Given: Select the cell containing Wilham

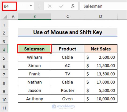Looking at the screenshot, I should pos(35,57).
